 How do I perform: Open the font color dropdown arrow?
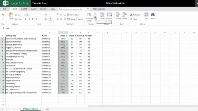[53, 19]
